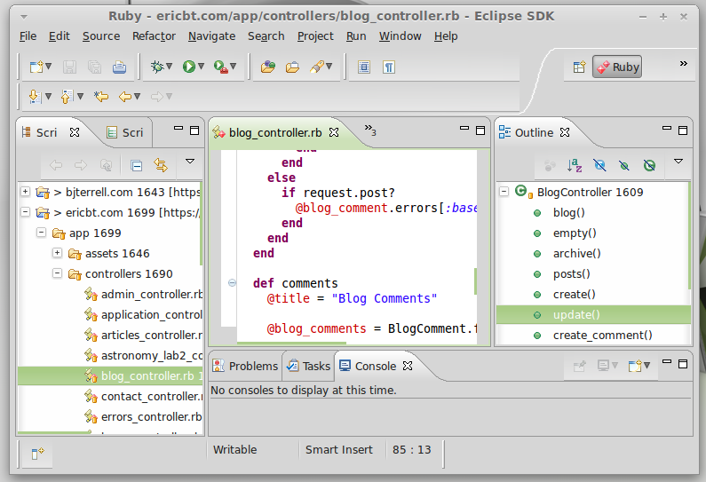Select create_comment() in the Outline
This screenshot has width=706, height=482.
coord(602,335)
